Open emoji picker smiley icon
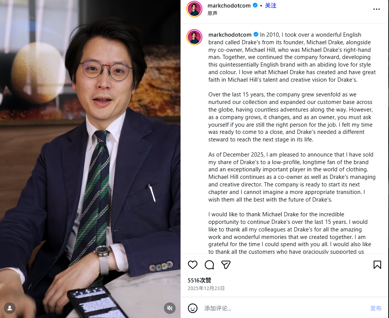This screenshot has width=389, height=318. click(x=193, y=308)
